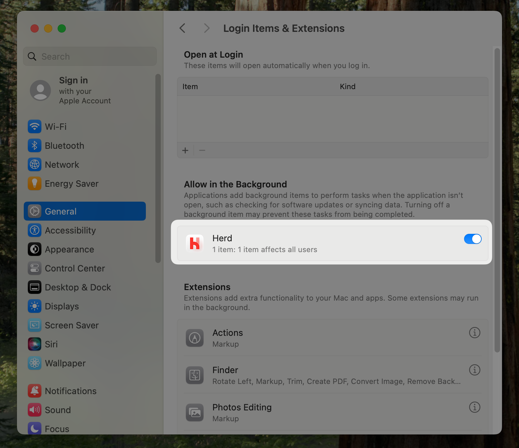Add a login item with plus button
The height and width of the screenshot is (448, 519).
pos(185,150)
